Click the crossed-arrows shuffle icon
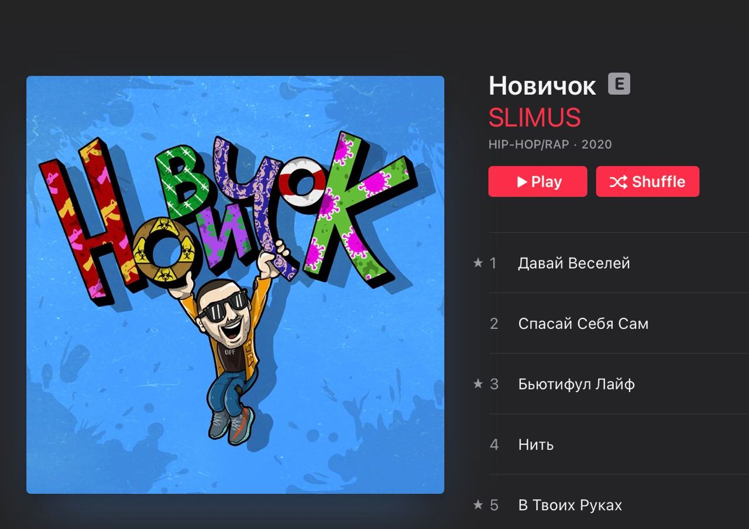This screenshot has width=749, height=529. point(619,182)
